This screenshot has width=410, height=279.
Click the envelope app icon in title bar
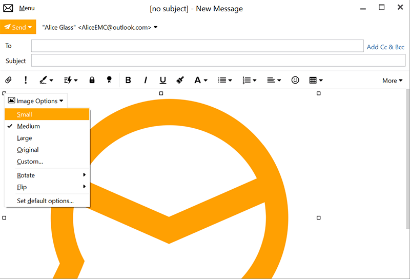(x=8, y=8)
